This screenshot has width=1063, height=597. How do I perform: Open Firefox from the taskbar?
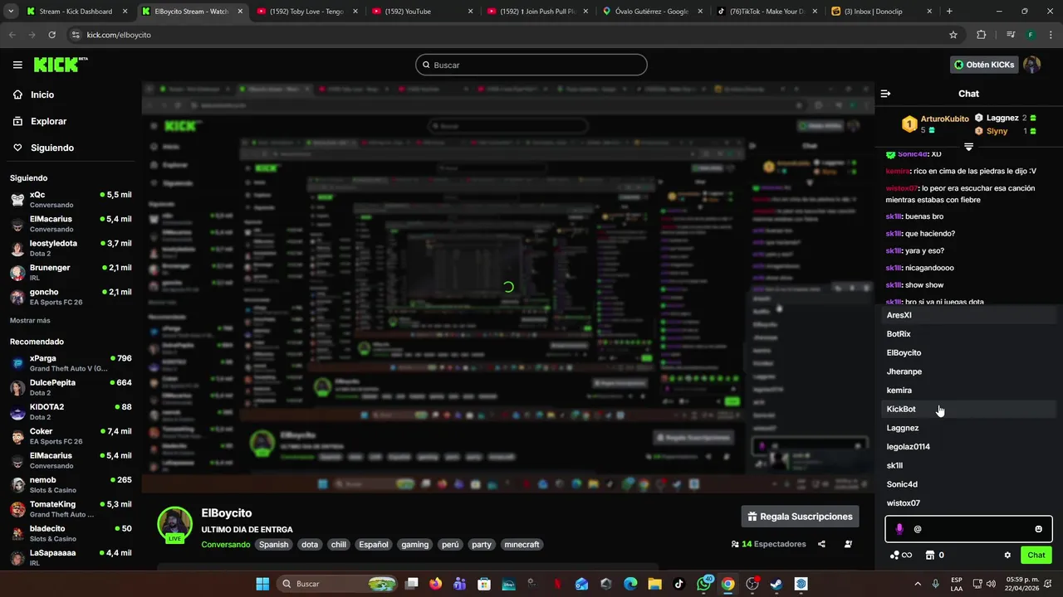(436, 584)
